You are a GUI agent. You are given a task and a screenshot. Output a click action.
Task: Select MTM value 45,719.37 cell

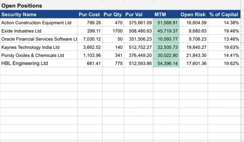tap(166, 31)
